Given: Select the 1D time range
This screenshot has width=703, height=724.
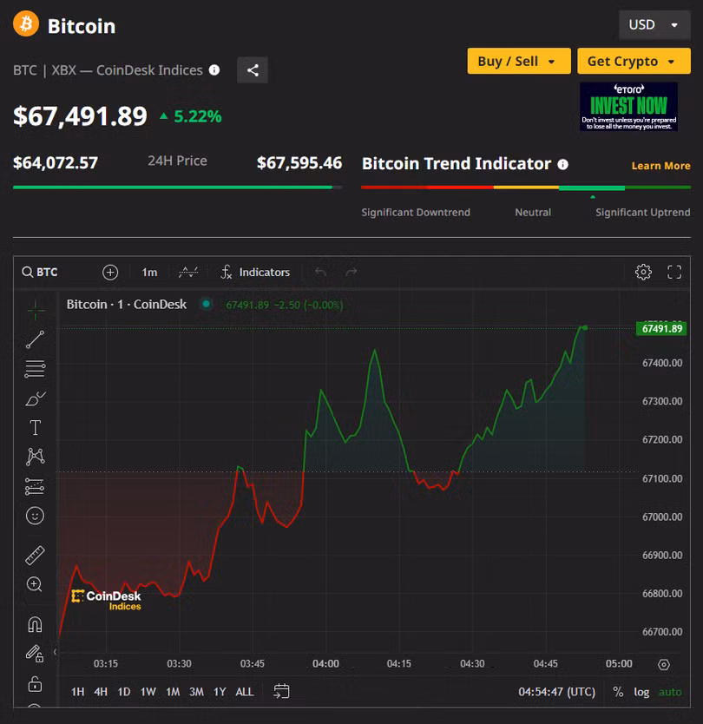Looking at the screenshot, I should 124,692.
